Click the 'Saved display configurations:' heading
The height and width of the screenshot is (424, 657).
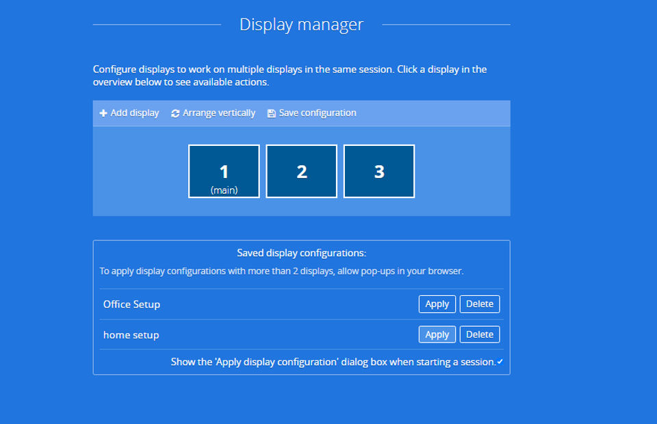[x=302, y=253]
